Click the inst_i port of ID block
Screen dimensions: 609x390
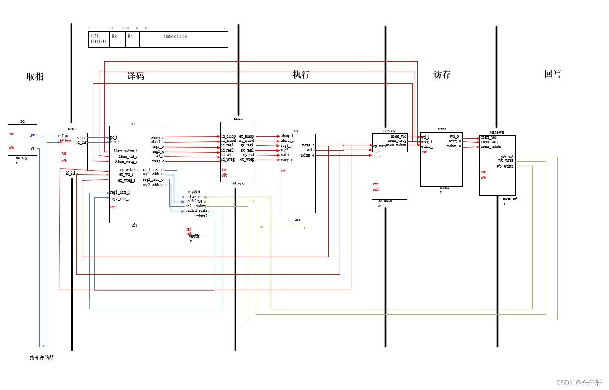coord(115,142)
